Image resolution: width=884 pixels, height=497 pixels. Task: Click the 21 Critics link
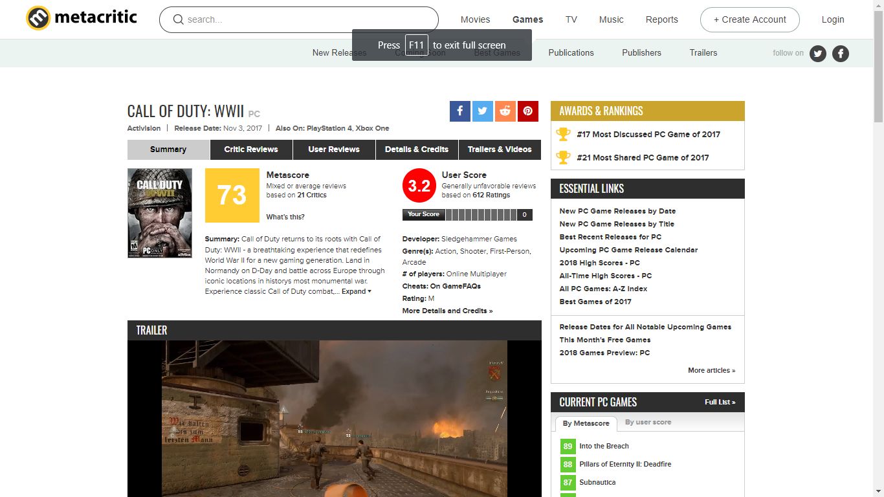point(312,195)
